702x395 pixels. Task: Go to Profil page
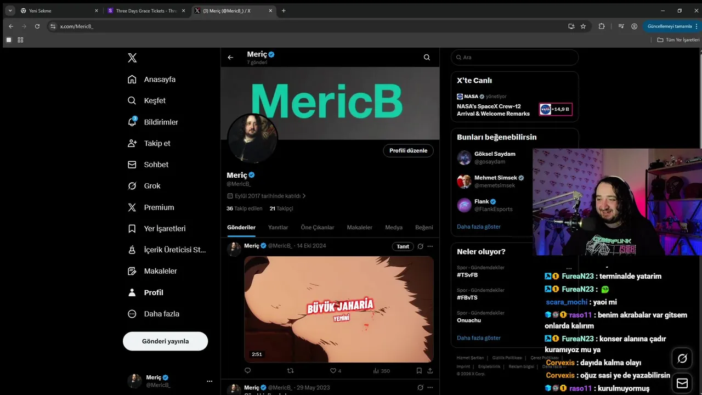(x=145, y=292)
